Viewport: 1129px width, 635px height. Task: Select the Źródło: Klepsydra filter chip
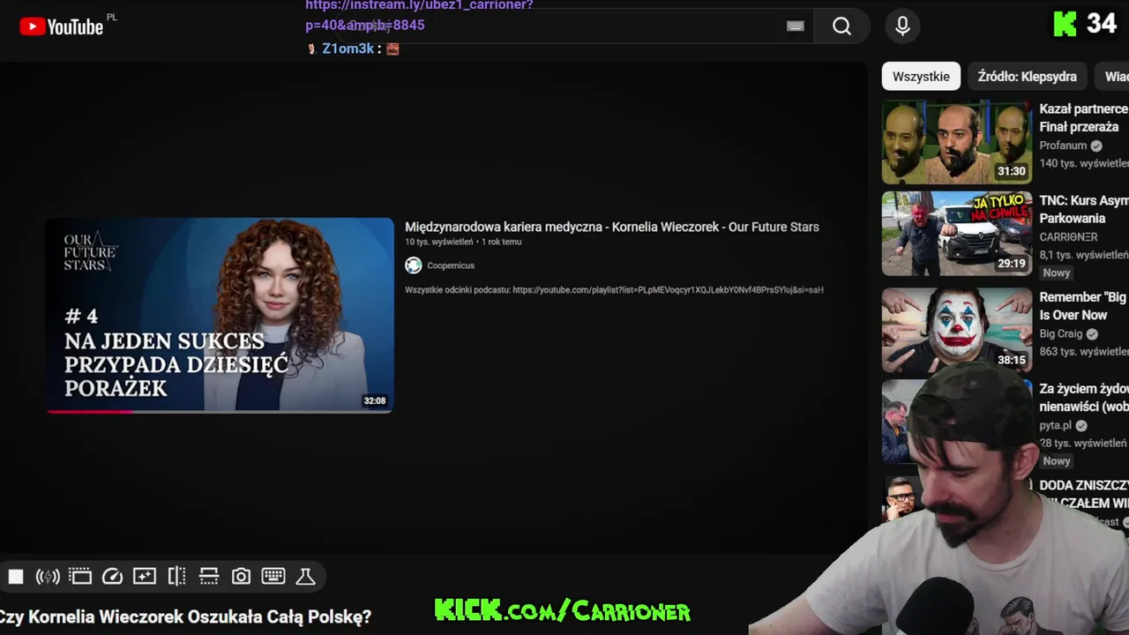[x=1028, y=77]
